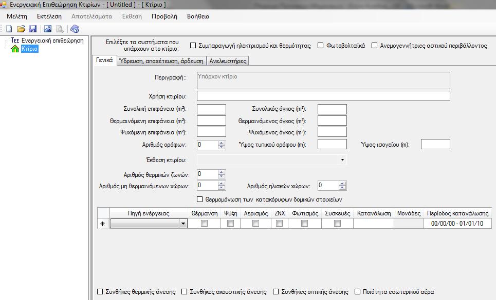Click the Περιγραφή text field
The width and height of the screenshot is (496, 300).
pyautogui.click(x=323, y=81)
